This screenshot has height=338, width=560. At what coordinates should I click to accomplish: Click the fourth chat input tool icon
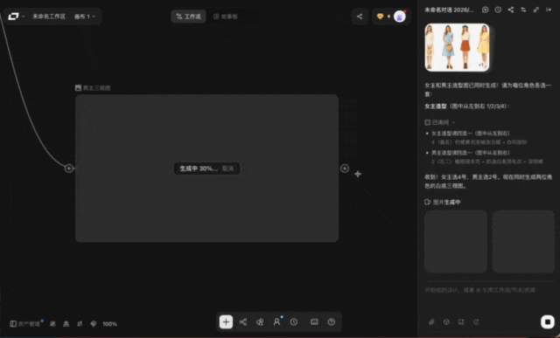pos(476,322)
